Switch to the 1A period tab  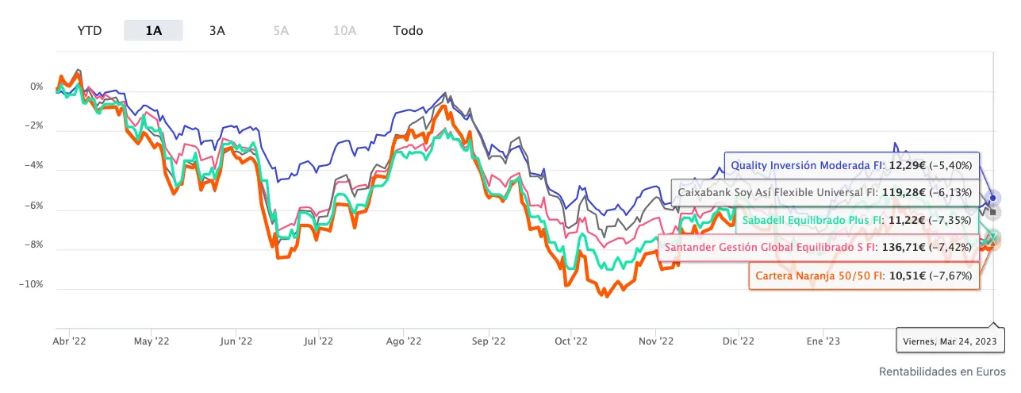[x=153, y=31]
